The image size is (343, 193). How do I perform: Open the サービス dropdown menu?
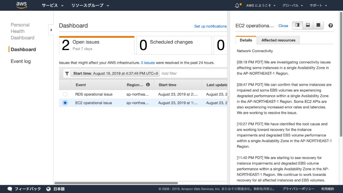[52, 5]
